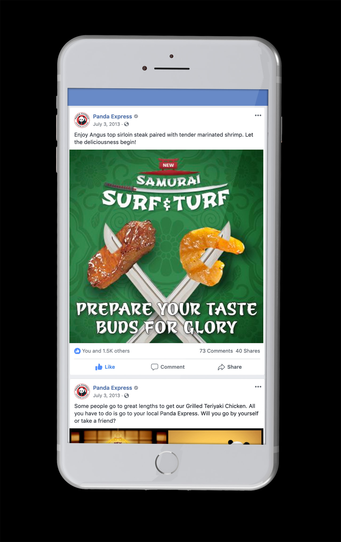
Task: Open "You and 1.5K others" likes list
Action: tap(106, 351)
